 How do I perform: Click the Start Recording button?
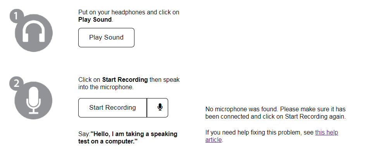click(x=113, y=108)
